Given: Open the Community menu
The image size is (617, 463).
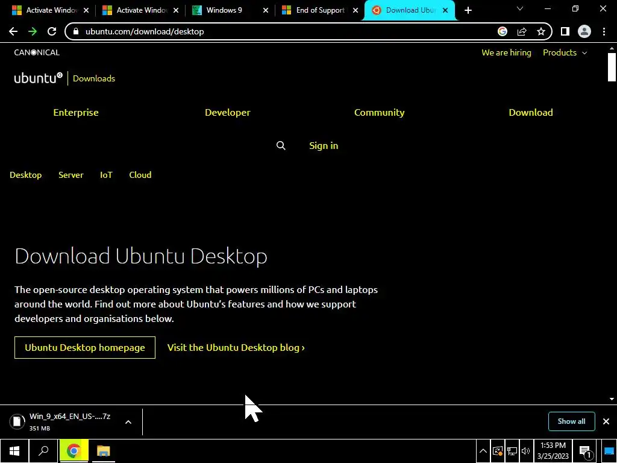Looking at the screenshot, I should pyautogui.click(x=380, y=112).
